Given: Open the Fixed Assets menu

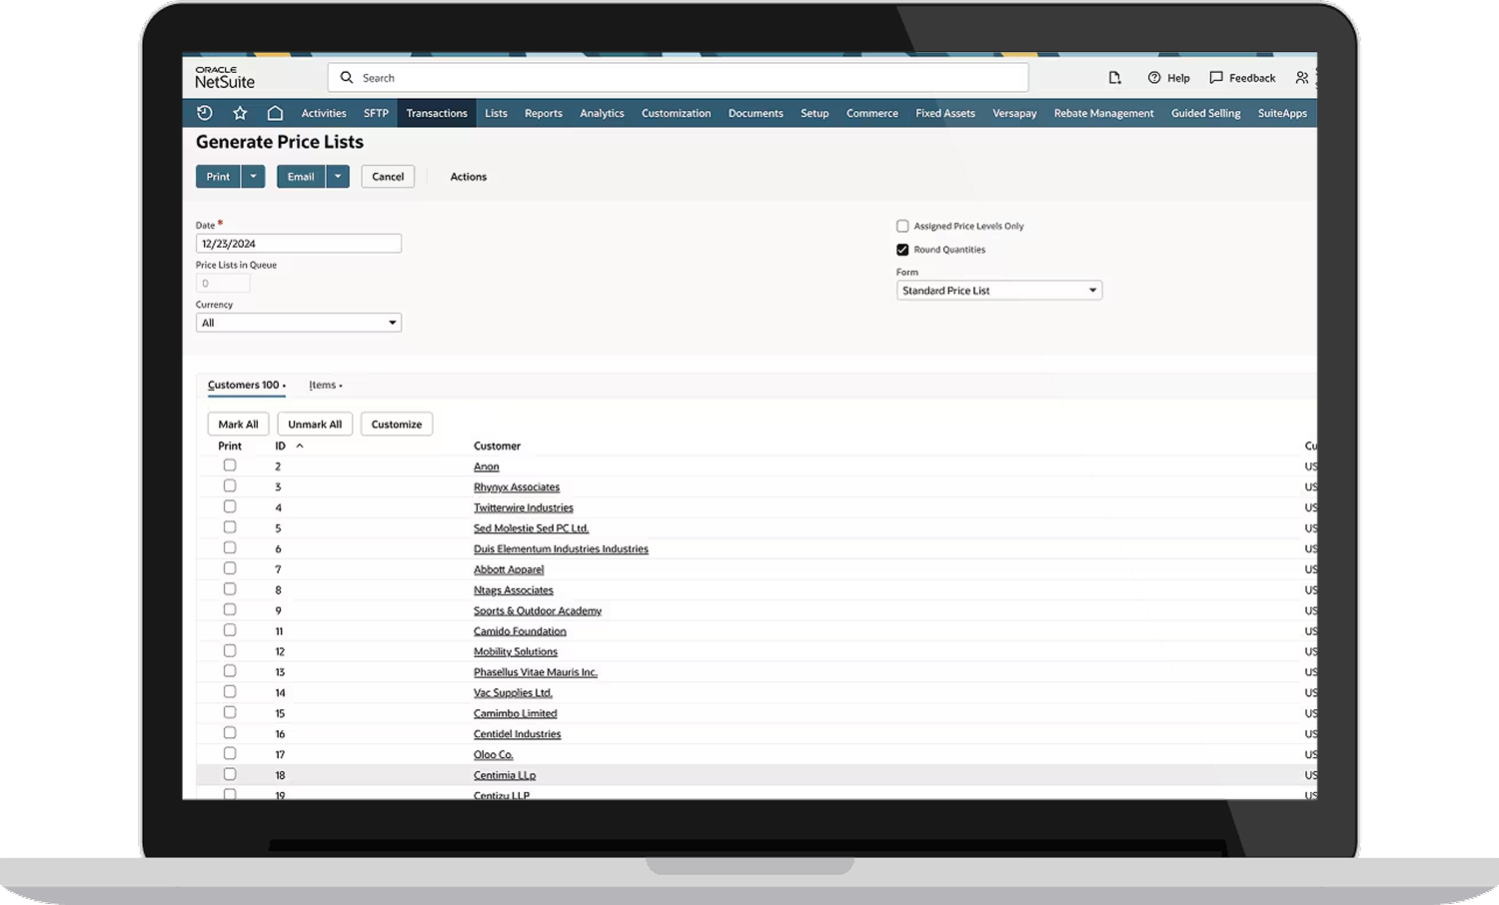Looking at the screenshot, I should [x=945, y=113].
